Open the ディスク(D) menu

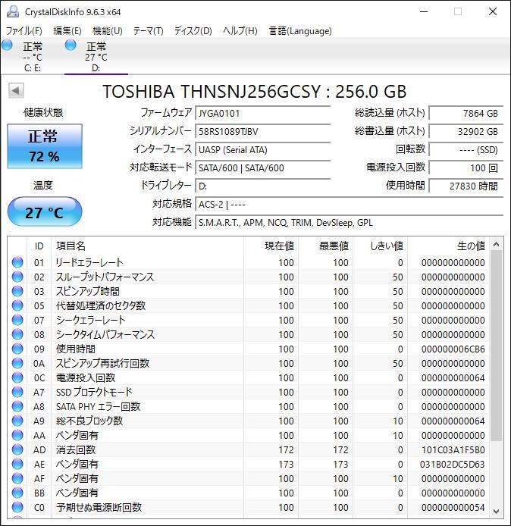pyautogui.click(x=193, y=31)
